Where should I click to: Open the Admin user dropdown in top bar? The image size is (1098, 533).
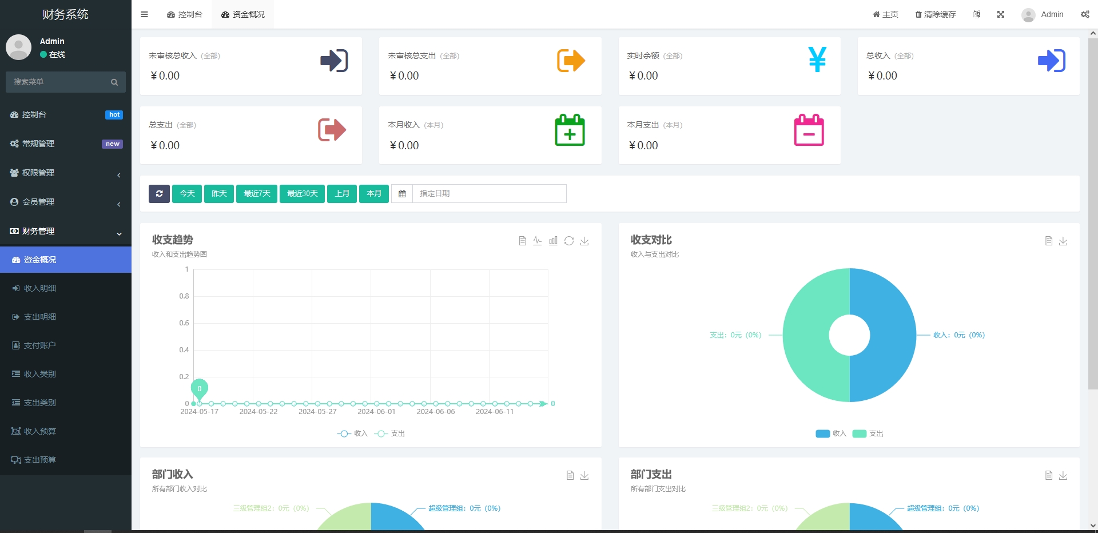click(1043, 14)
